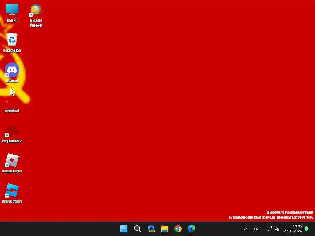Select the download image file thumbnail
The height and width of the screenshot is (236, 315).
(12, 103)
